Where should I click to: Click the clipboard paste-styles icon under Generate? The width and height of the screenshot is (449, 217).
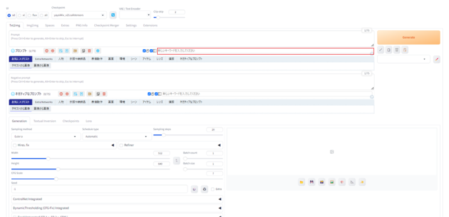(x=405, y=50)
